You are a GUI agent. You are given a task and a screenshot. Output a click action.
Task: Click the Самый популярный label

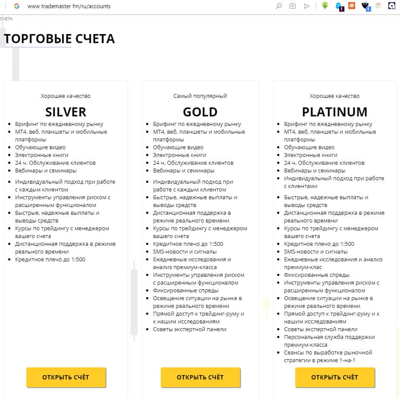pyautogui.click(x=200, y=96)
